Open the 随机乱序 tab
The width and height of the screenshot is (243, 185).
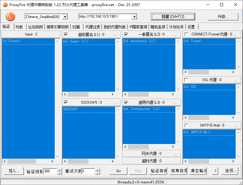(x=158, y=27)
